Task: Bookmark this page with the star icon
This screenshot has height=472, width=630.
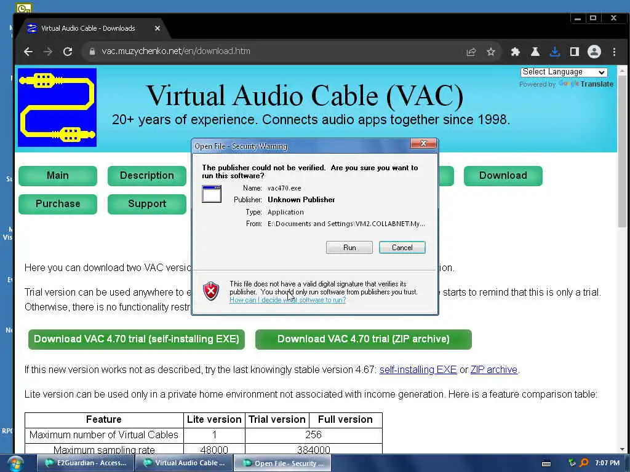Action: point(491,52)
